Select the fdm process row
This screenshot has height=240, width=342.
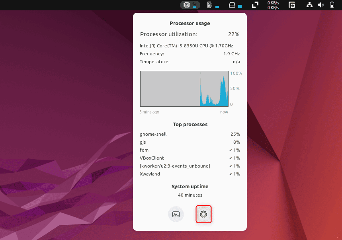[190, 150]
